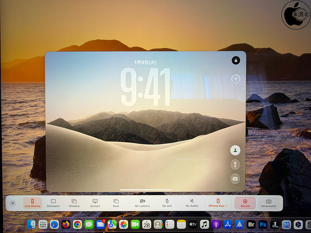Tap the green person icon on lock screen
The height and width of the screenshot is (233, 311).
point(235,150)
